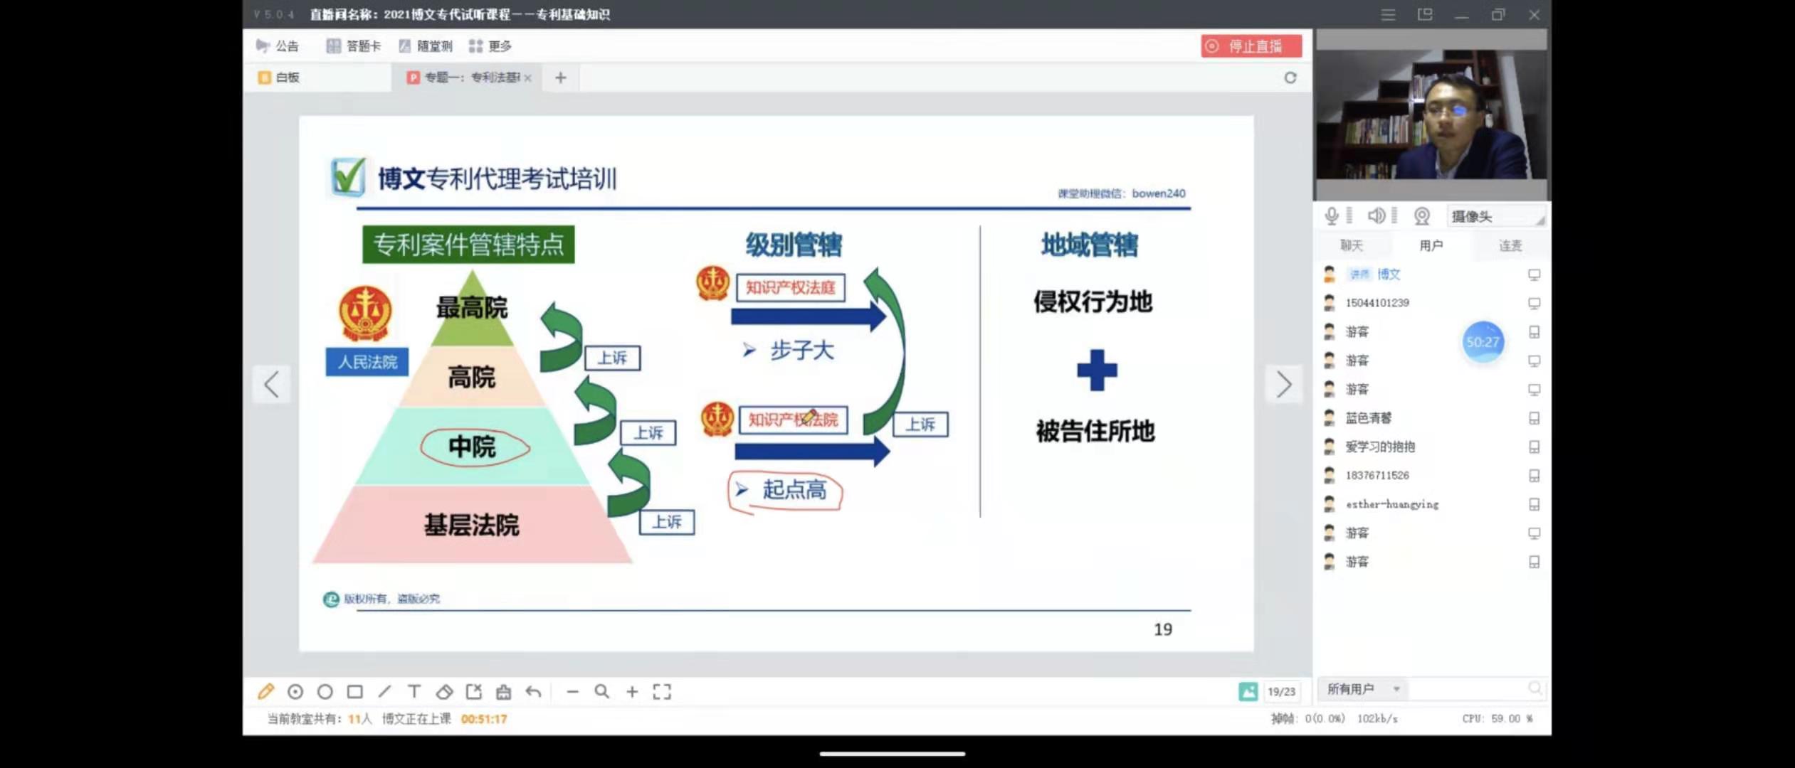Pick the eraser tool
The width and height of the screenshot is (1795, 768).
[444, 691]
